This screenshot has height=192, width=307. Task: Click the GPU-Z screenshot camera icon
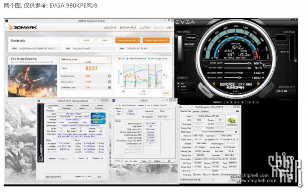pos(237,111)
